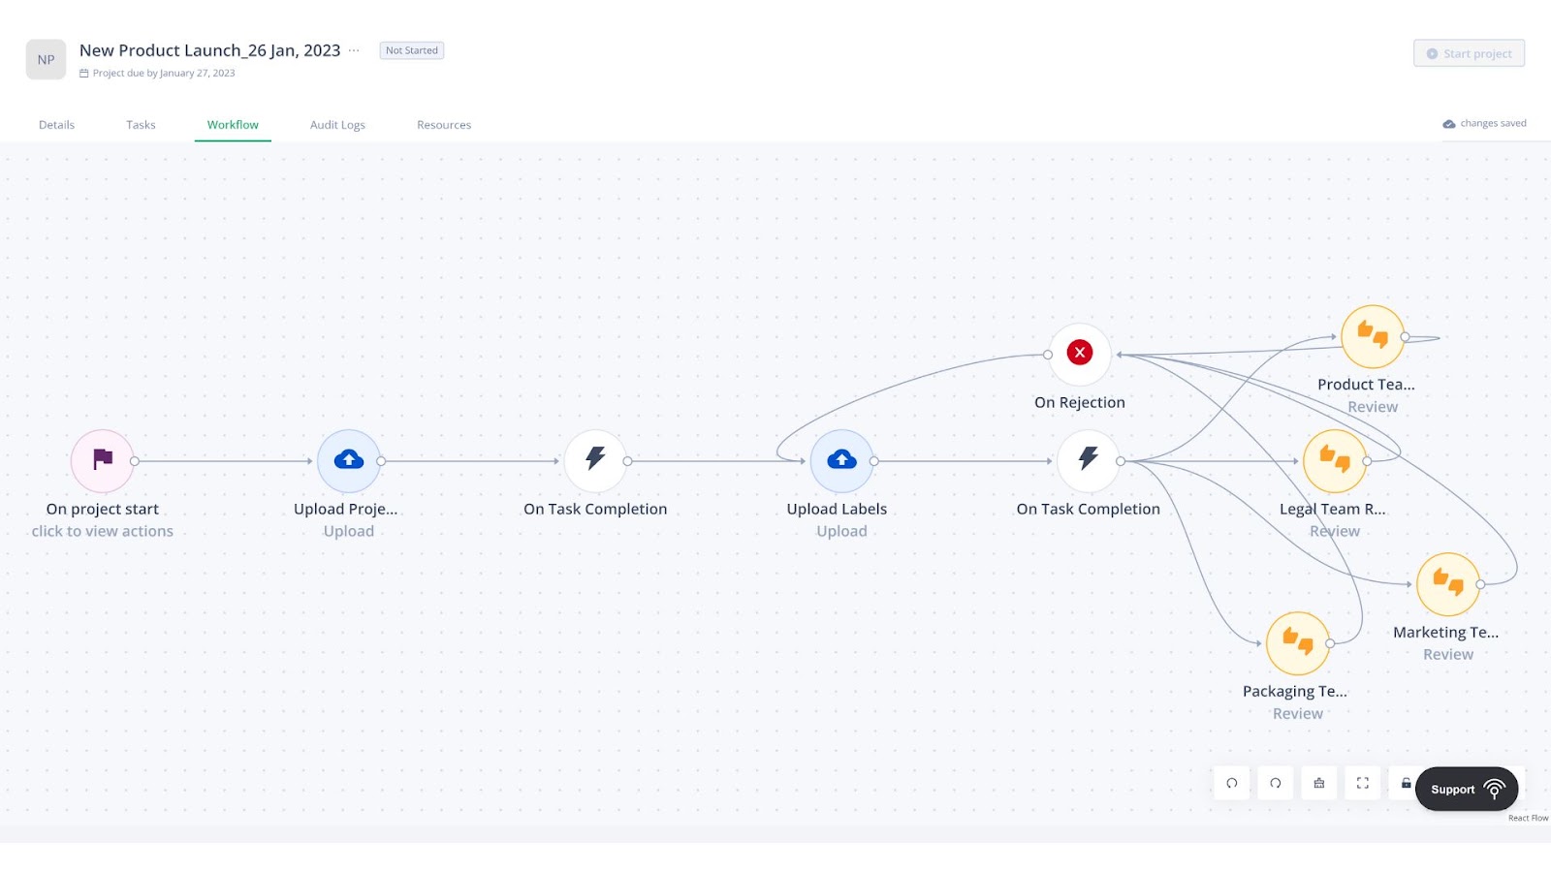
Task: Click the Product Team Review node icon
Action: click(x=1372, y=336)
